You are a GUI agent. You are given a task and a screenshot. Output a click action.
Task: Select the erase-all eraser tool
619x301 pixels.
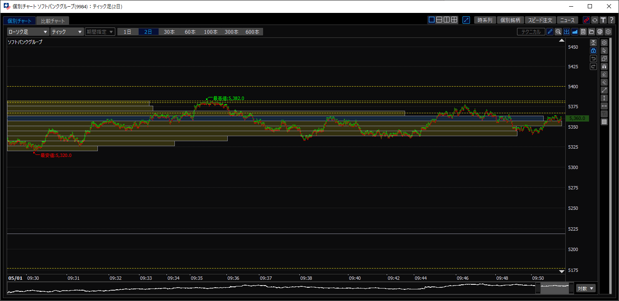click(x=604, y=82)
